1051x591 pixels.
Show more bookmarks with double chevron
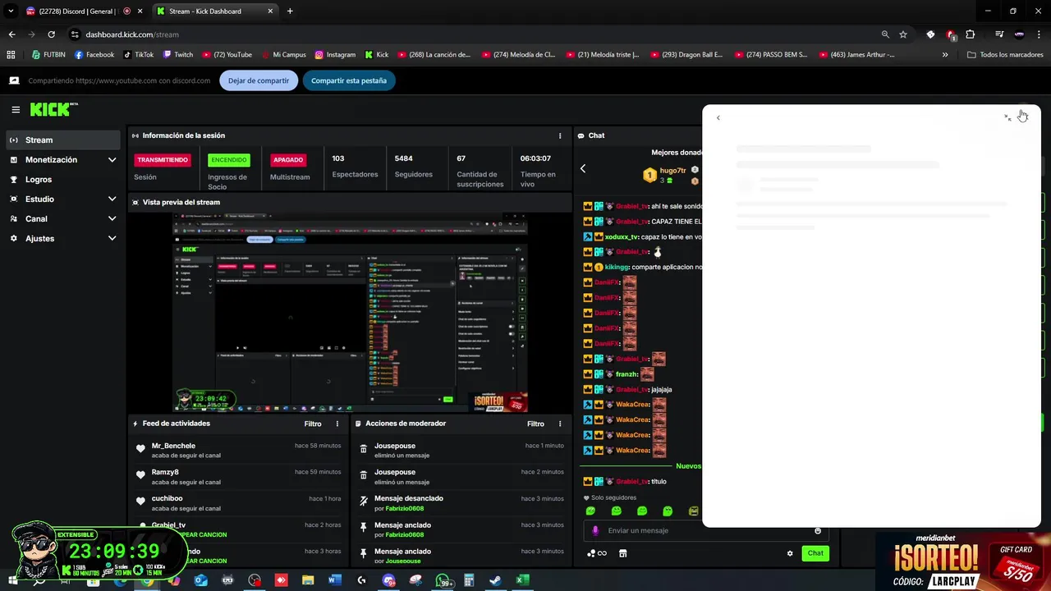[x=945, y=55]
